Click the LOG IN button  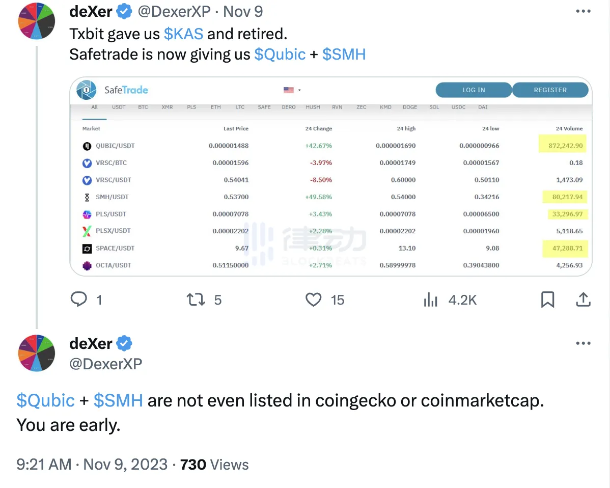point(474,90)
